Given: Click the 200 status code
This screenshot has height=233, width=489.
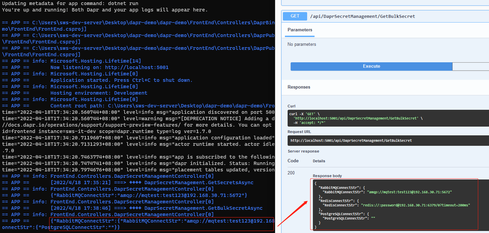Looking at the screenshot, I should coord(291,173).
